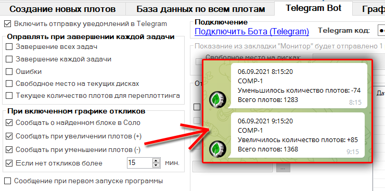Enable the Ошибки checkbox
This screenshot has height=191, width=385.
(9, 71)
